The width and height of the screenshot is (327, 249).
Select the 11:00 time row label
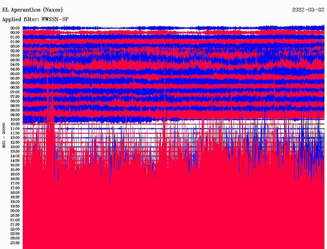pyautogui.click(x=15, y=129)
